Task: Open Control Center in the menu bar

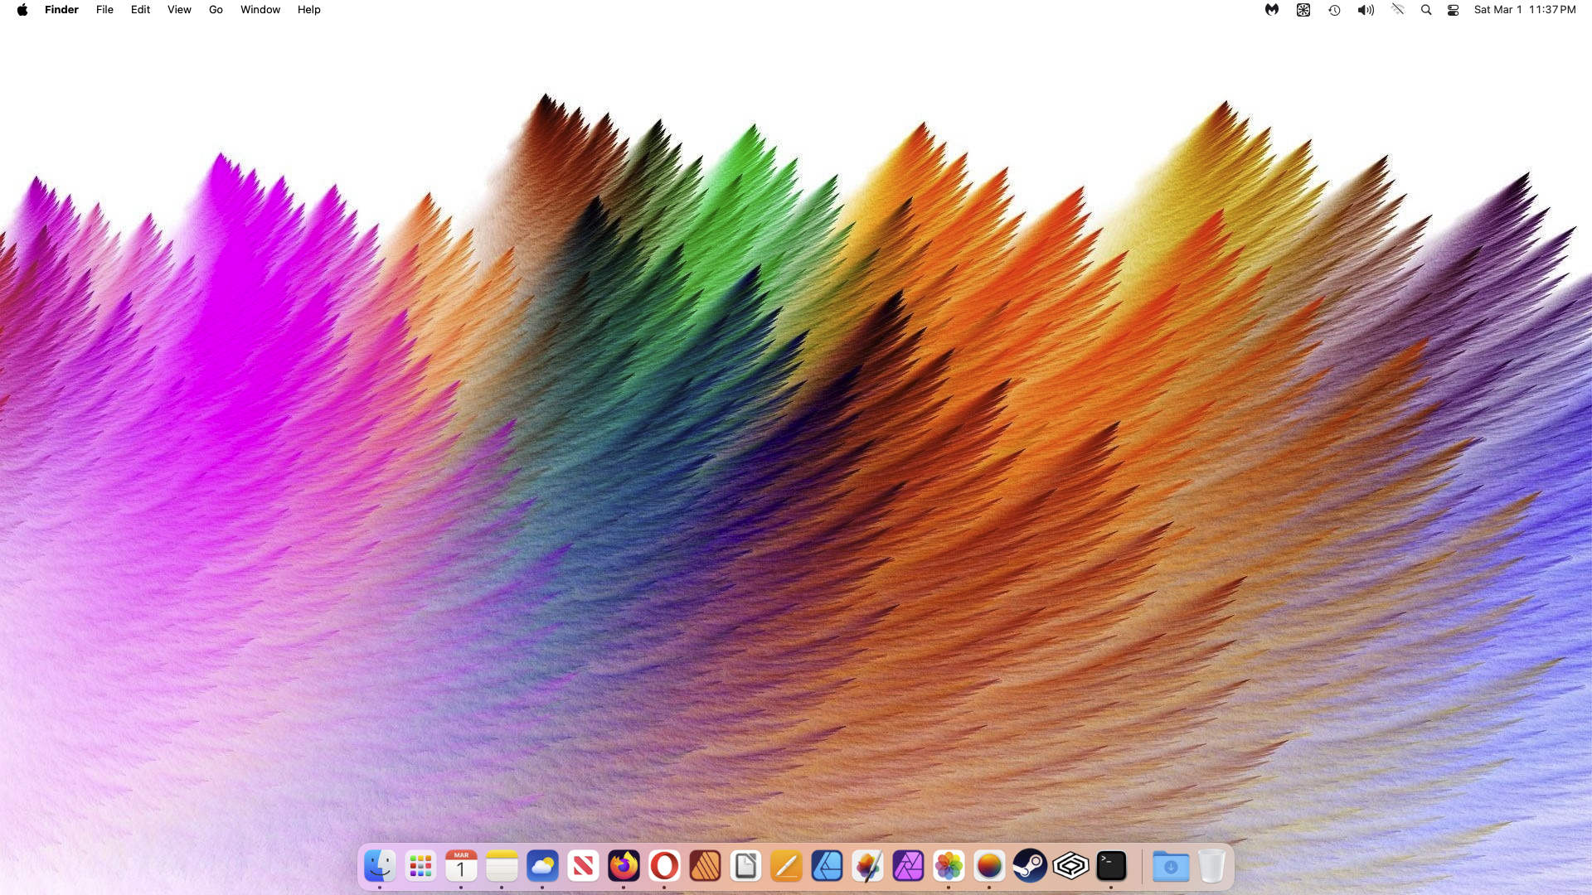Action: [1453, 10]
